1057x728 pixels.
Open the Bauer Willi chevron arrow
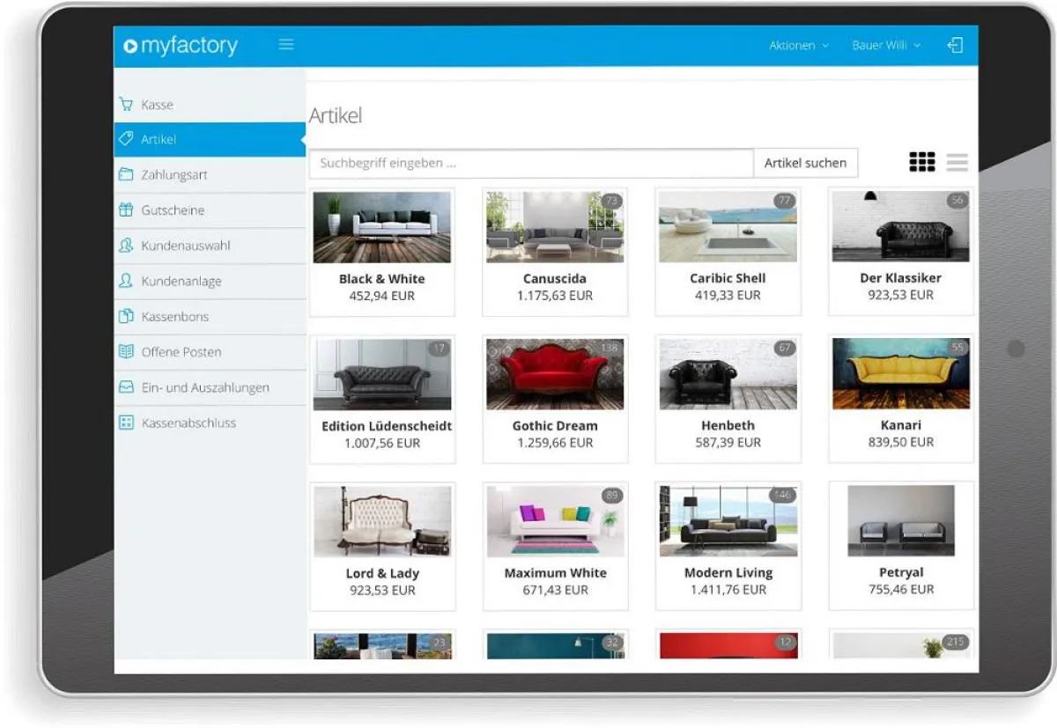point(916,45)
